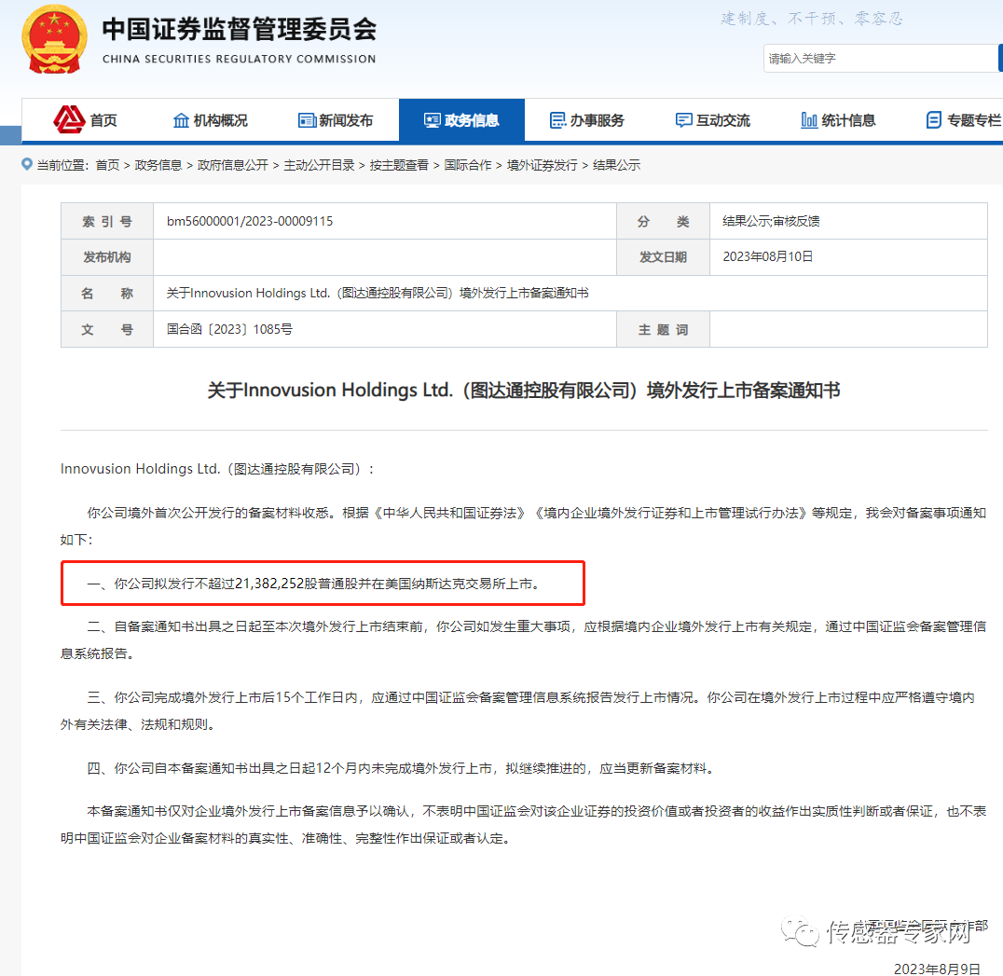Viewport: 1003px width, 976px height.
Task: Click the chat bubble icon beside 互动交流
Action: (x=684, y=120)
